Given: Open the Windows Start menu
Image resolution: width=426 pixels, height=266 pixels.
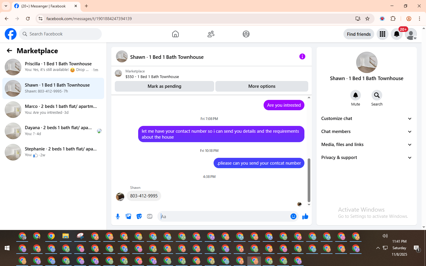Looking at the screenshot, I should click(x=7, y=248).
